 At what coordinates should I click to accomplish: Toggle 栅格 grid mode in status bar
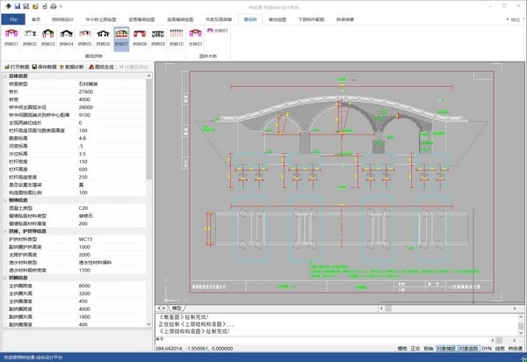(401, 348)
